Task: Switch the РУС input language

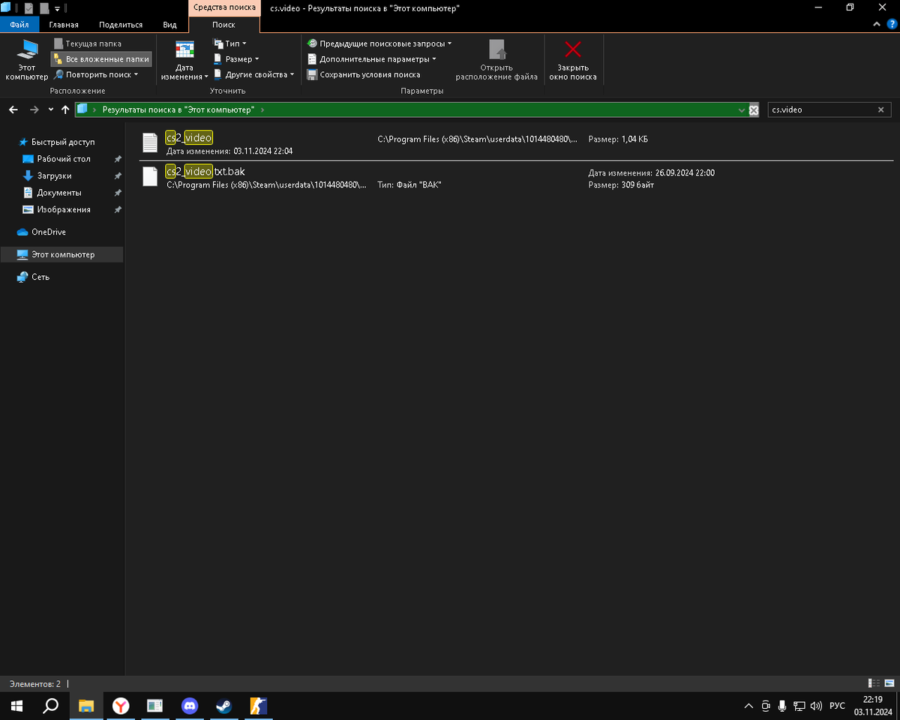Action: pos(837,706)
